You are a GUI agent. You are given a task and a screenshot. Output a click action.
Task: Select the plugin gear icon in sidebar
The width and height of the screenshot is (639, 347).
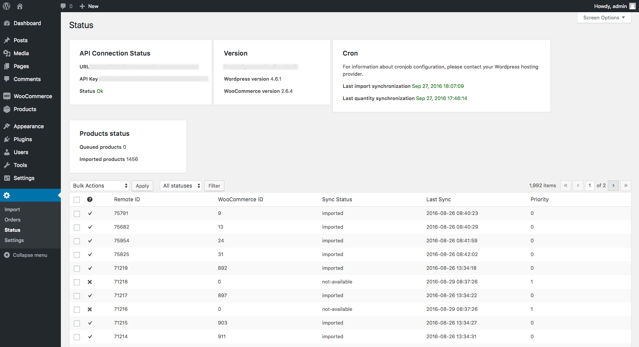(x=6, y=195)
